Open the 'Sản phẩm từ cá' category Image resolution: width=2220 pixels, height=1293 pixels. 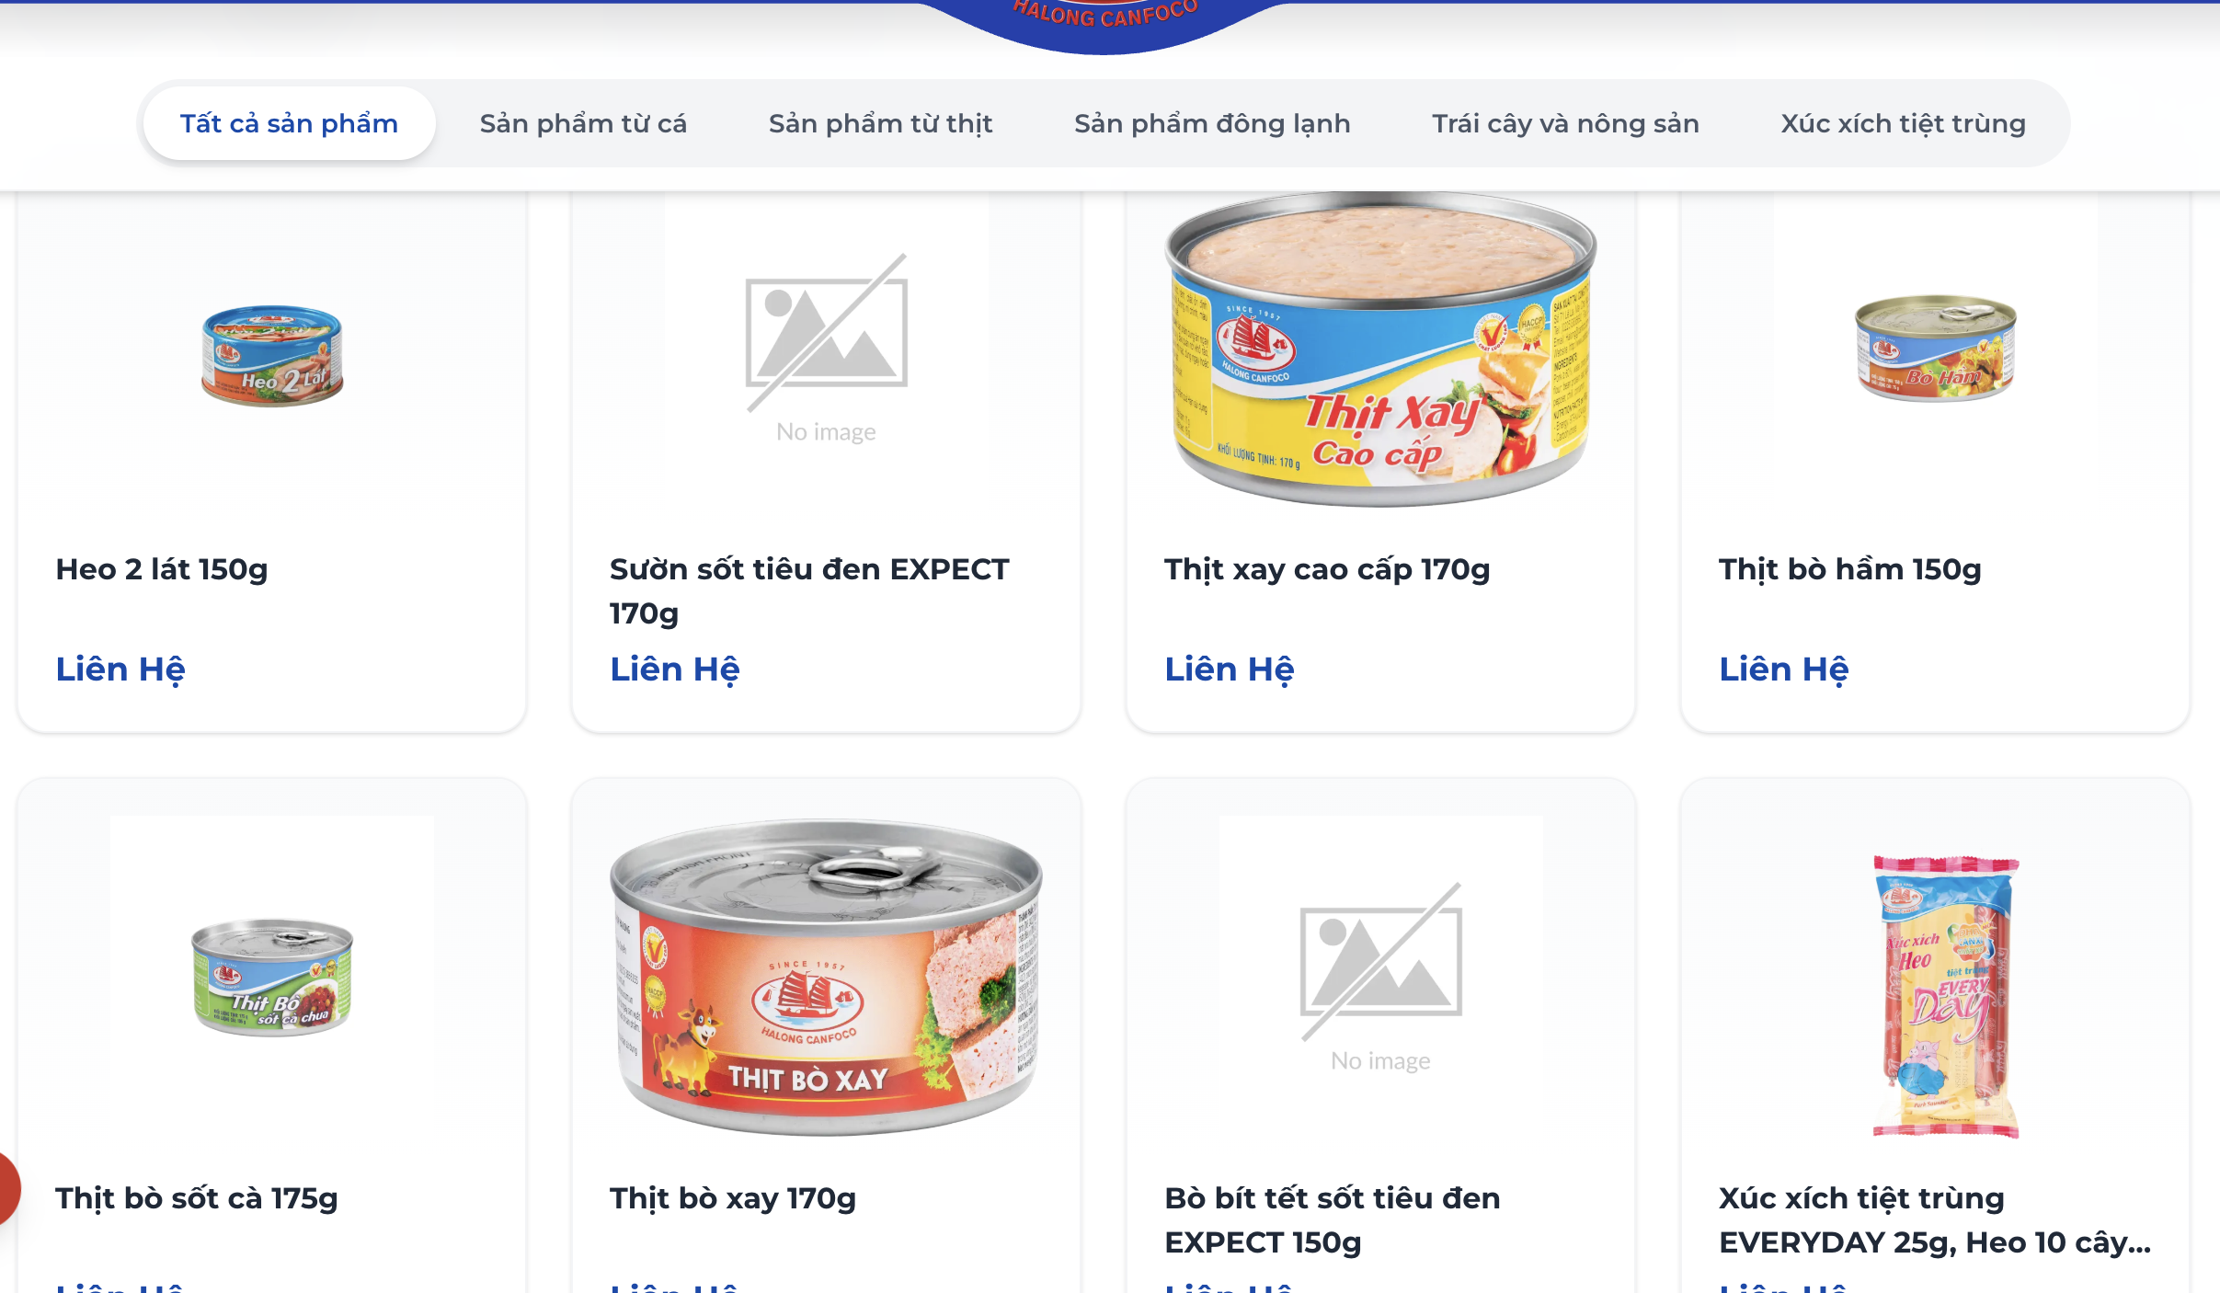(x=583, y=123)
